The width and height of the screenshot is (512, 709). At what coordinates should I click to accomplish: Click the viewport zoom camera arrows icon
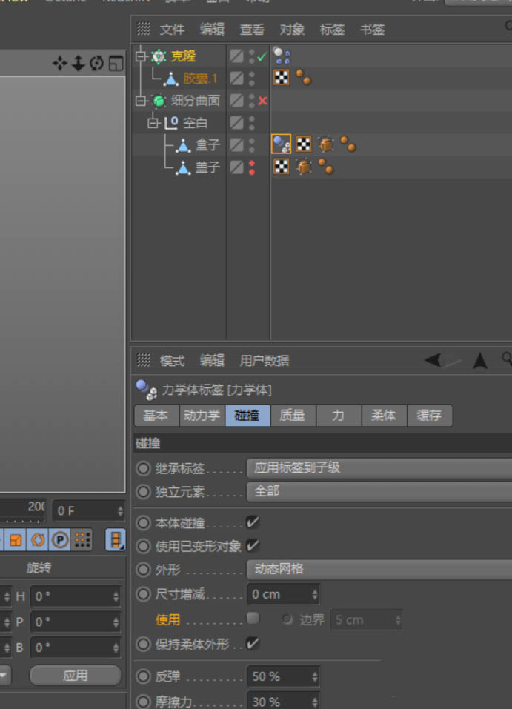(x=79, y=63)
